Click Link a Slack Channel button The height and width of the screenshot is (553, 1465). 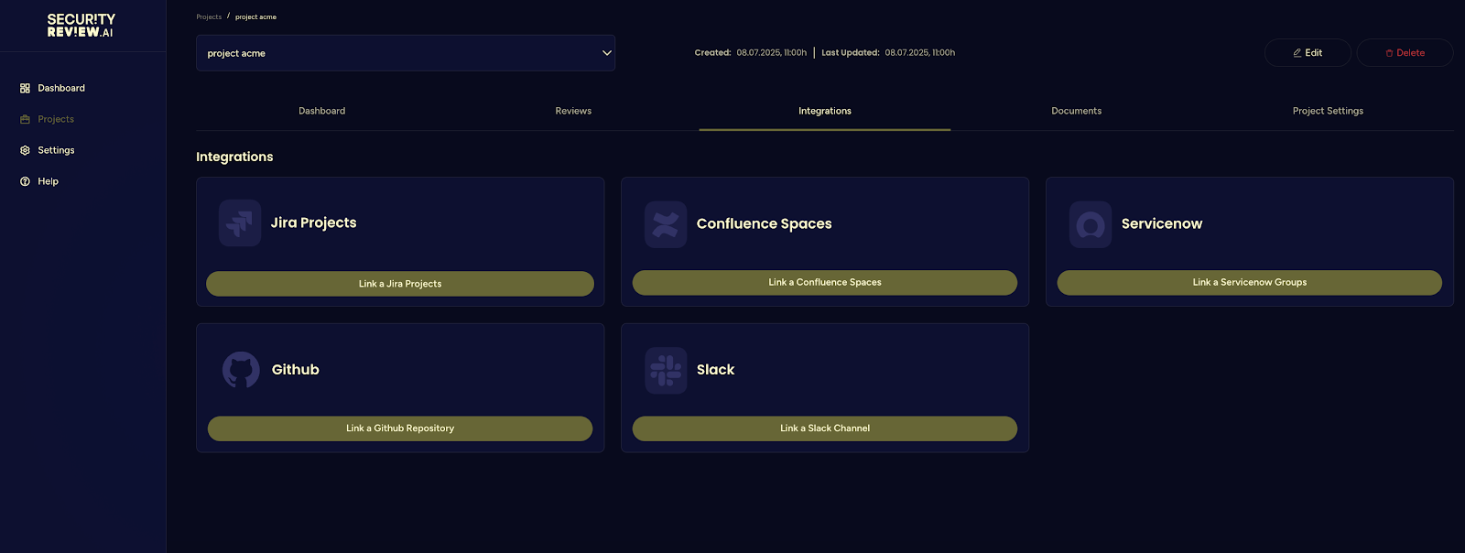point(825,428)
